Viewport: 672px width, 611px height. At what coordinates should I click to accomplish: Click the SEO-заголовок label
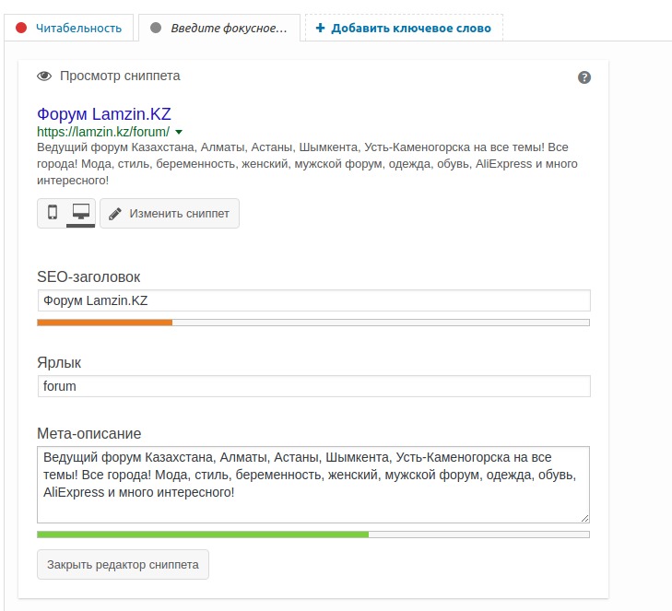88,276
